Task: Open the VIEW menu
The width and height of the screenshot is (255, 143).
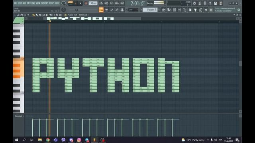Action: [x=38, y=3]
